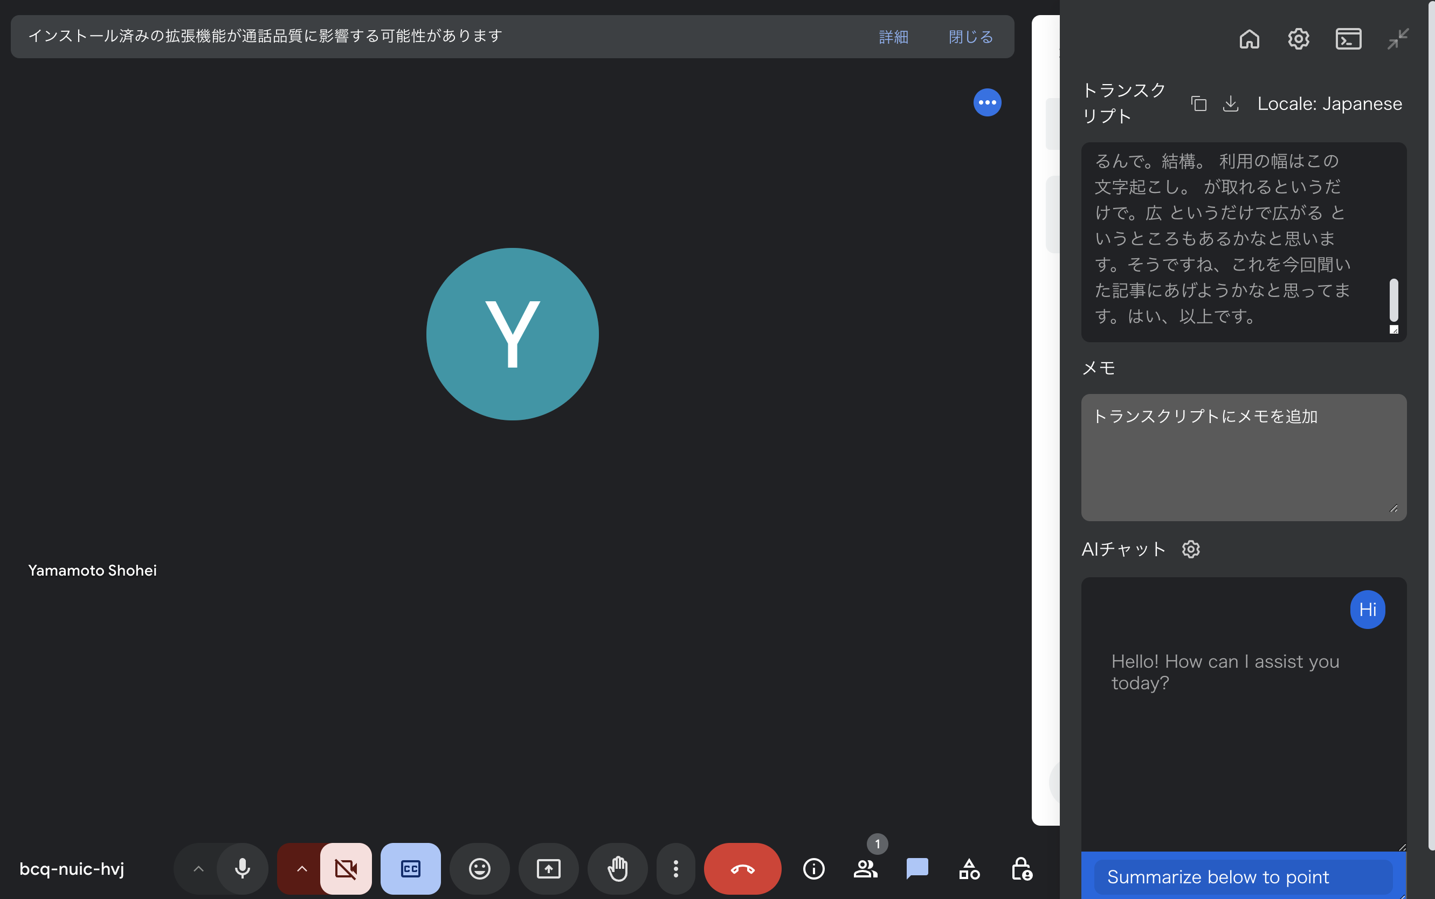Show participants panel
Viewport: 1435px width, 899px height.
point(865,869)
